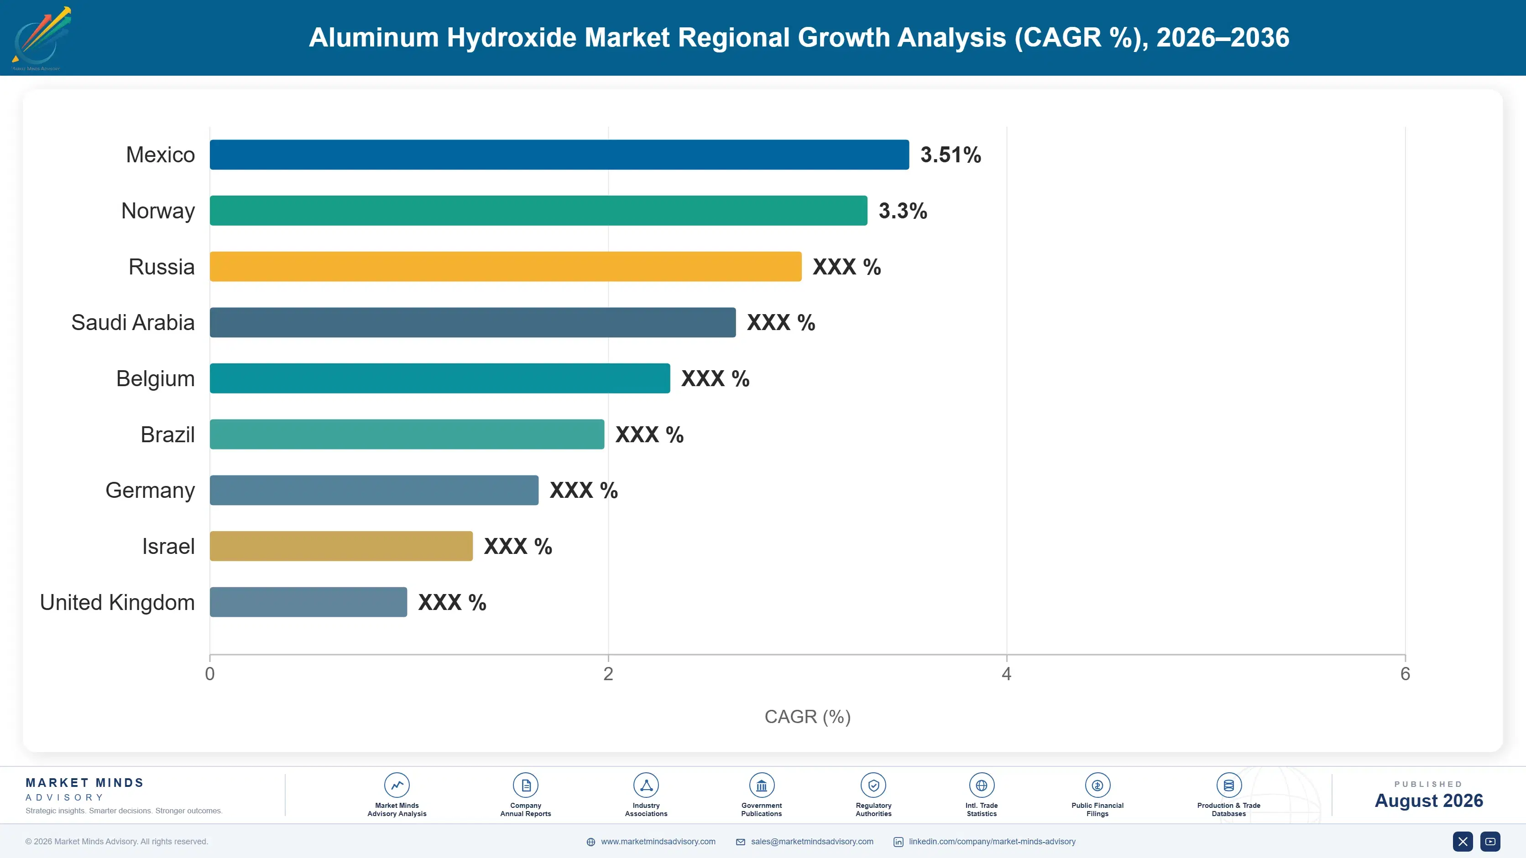Click the Government Publications icon
The image size is (1526, 858).
[x=761, y=785]
